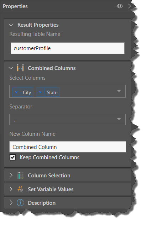Remove the State column tag
146x225 pixels.
(40, 92)
